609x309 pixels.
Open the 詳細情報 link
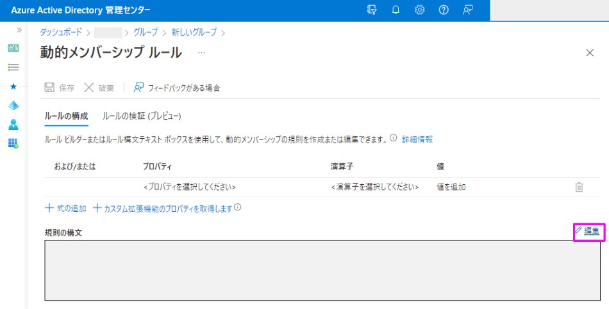(417, 139)
